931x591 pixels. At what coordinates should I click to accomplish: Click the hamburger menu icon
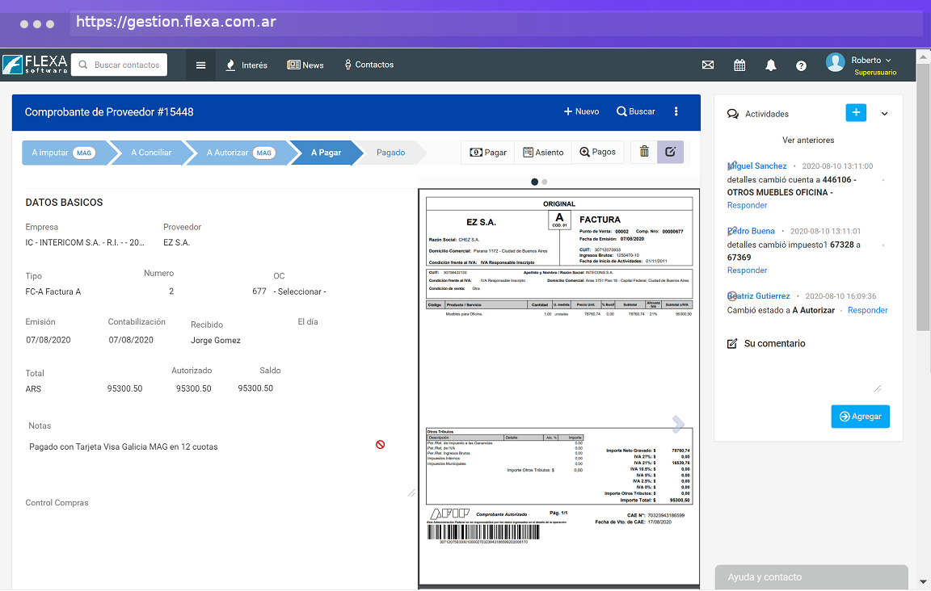click(x=200, y=65)
